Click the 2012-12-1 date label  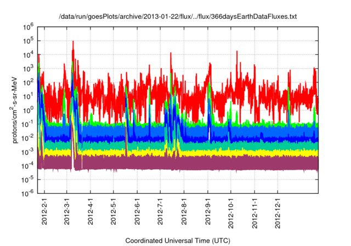click(x=278, y=213)
